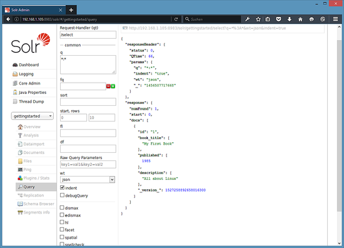Open the gettingstarted collection dropdown
This screenshot has width=344, height=248.
tap(33, 116)
